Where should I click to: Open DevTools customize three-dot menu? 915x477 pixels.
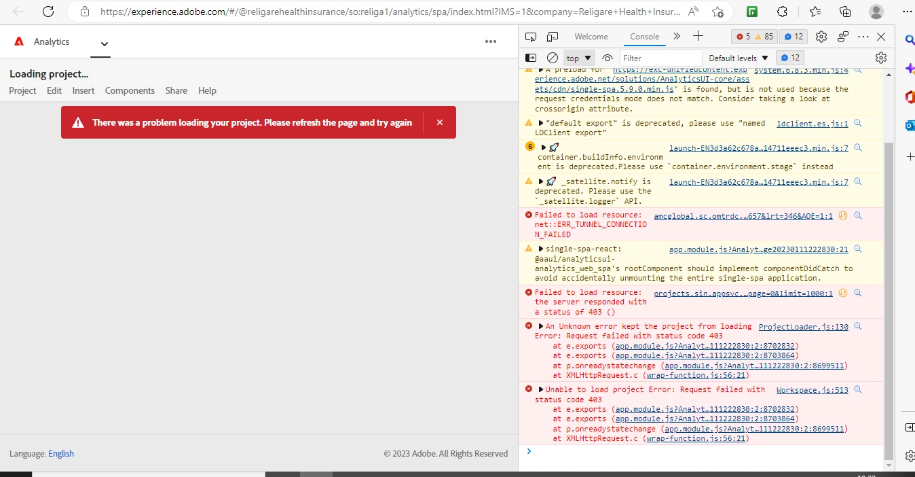click(863, 37)
